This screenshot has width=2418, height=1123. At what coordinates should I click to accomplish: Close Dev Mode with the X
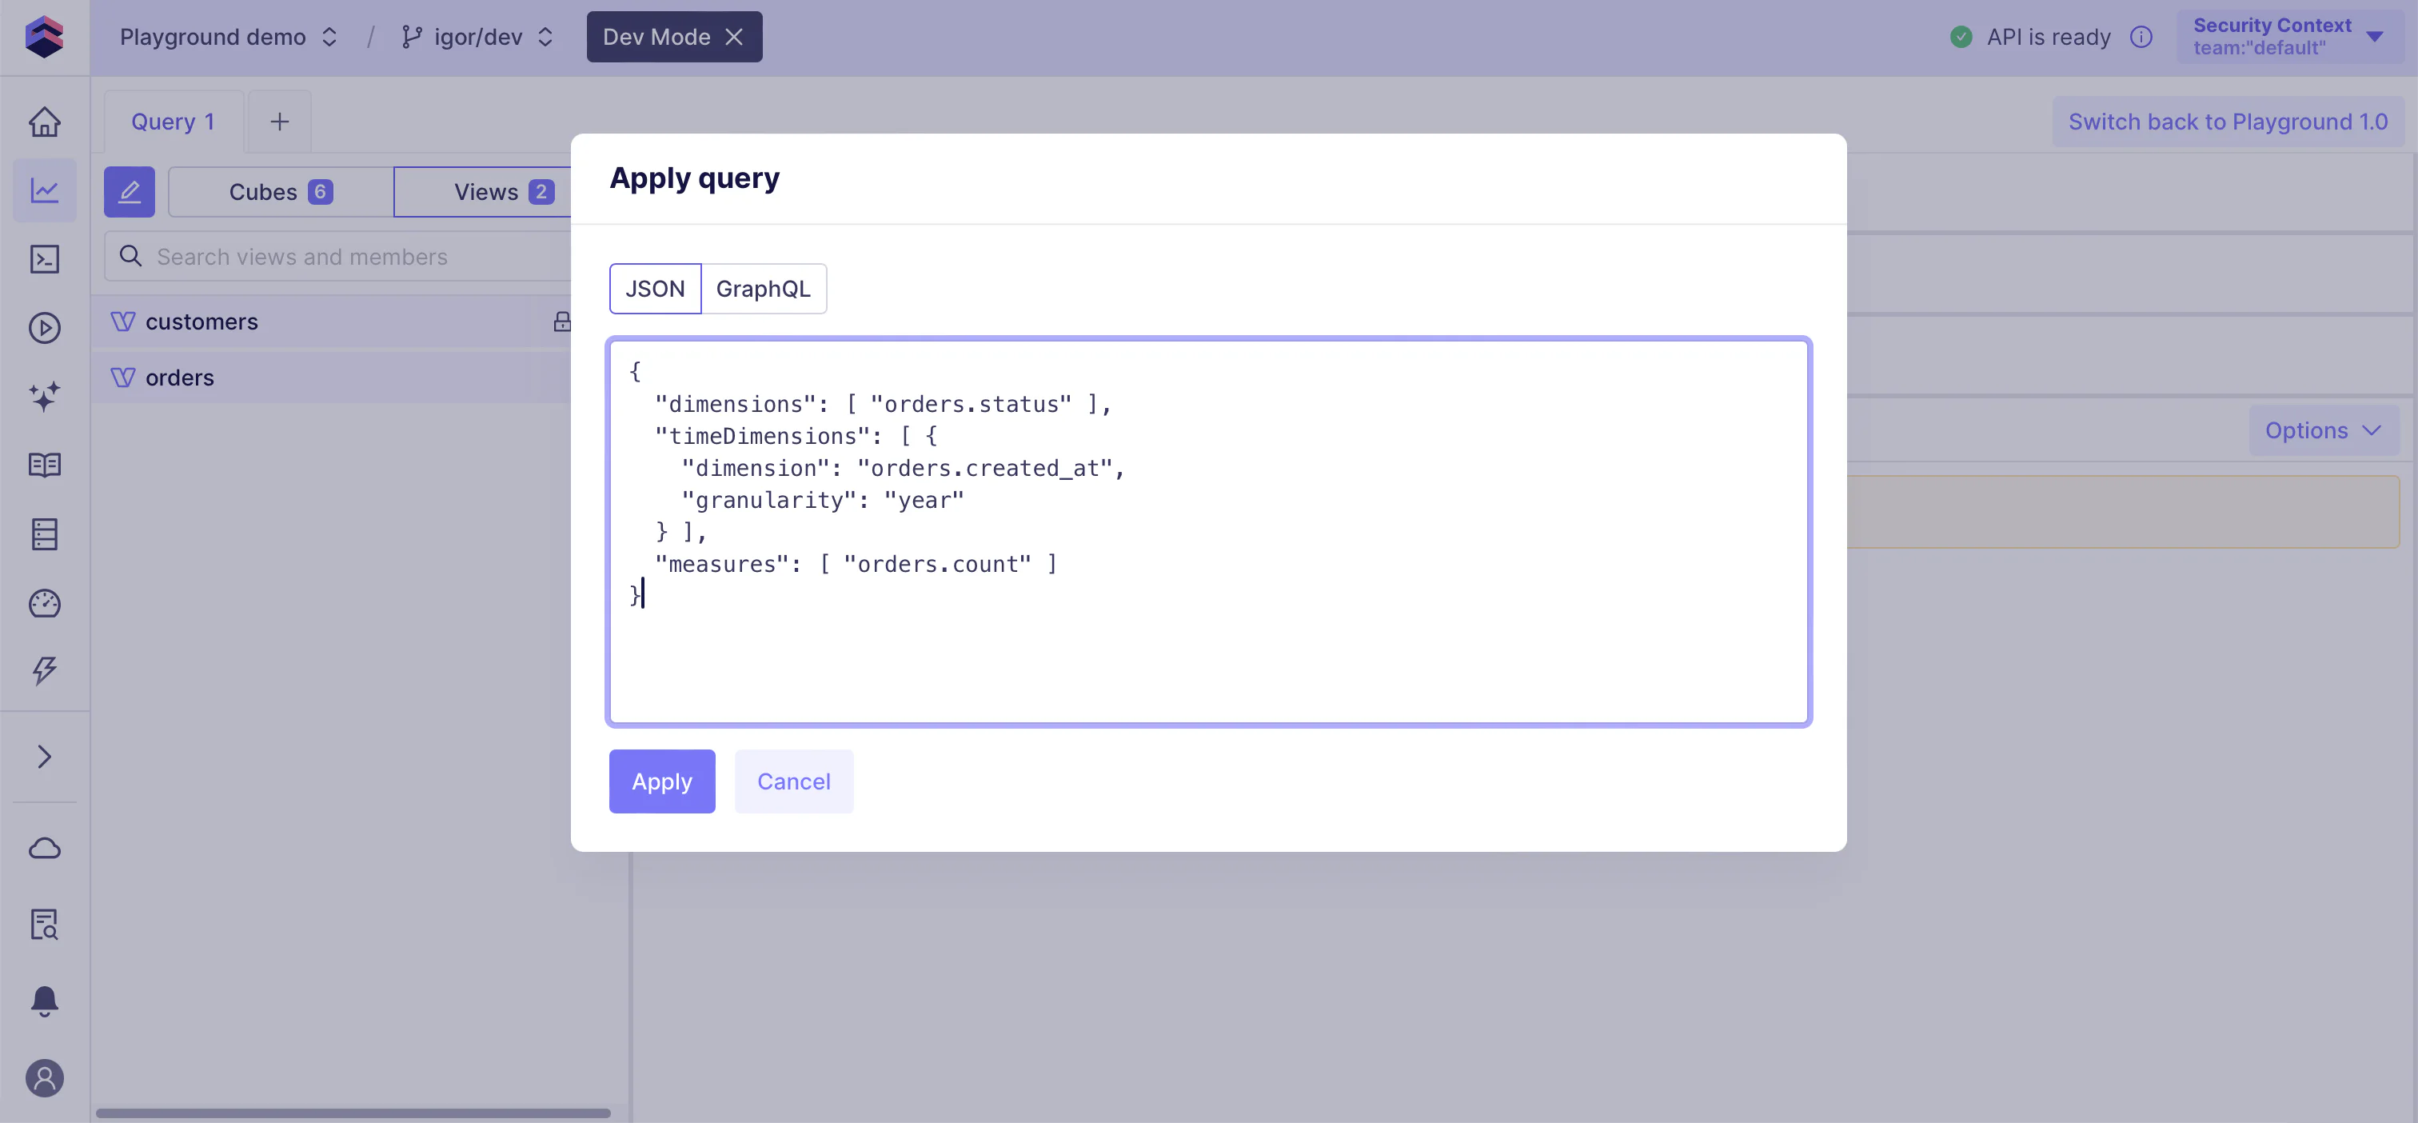[x=735, y=37]
